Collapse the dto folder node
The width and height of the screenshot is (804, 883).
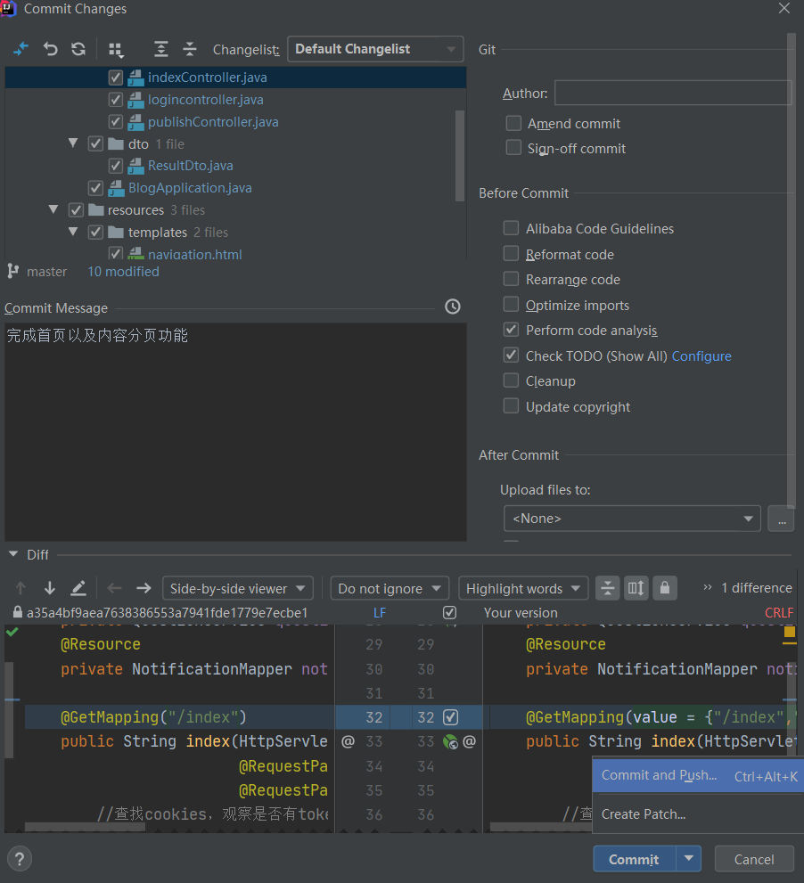pos(73,143)
